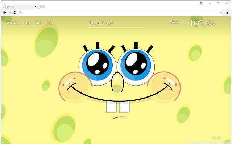Click into the Search Google field
Viewport: 232px width, 145px height.
pyautogui.click(x=116, y=23)
